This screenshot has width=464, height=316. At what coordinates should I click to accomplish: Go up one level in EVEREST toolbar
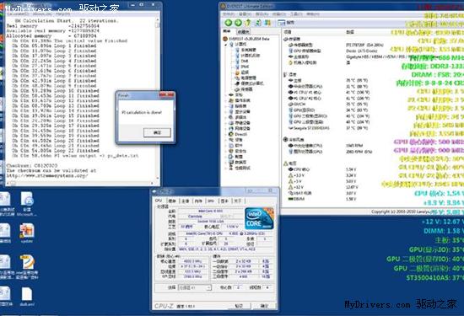248,23
